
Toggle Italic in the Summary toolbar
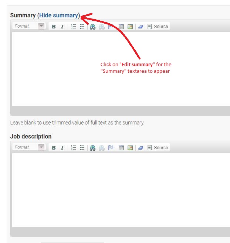click(62, 27)
